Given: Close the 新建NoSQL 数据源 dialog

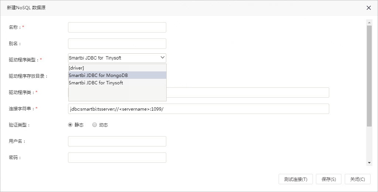Looking at the screenshot, I should click(x=369, y=8).
